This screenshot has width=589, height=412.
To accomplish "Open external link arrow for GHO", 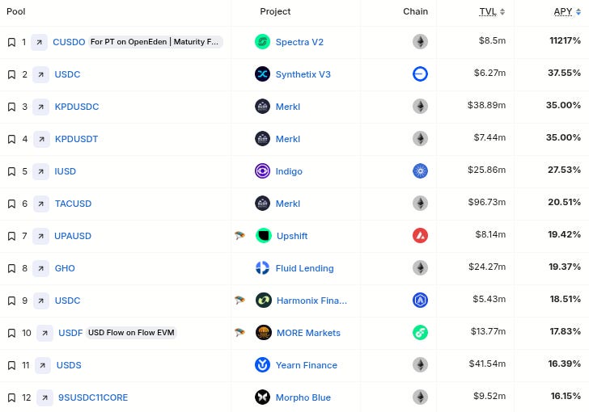I will point(41,268).
